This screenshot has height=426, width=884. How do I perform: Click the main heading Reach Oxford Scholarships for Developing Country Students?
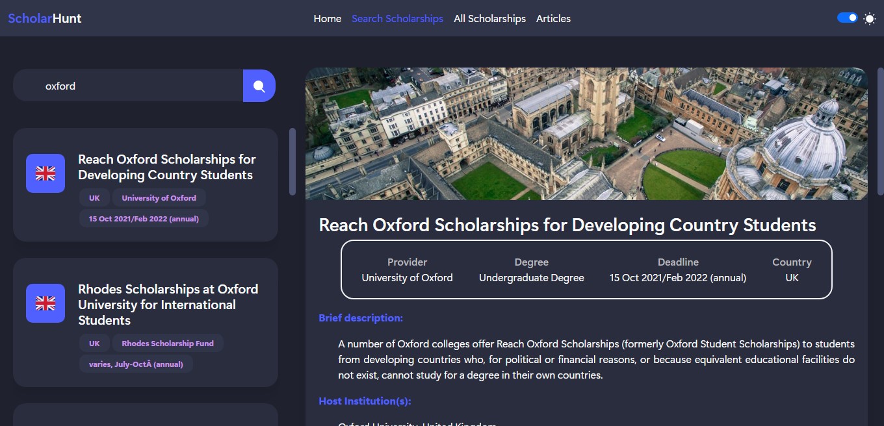(x=567, y=225)
